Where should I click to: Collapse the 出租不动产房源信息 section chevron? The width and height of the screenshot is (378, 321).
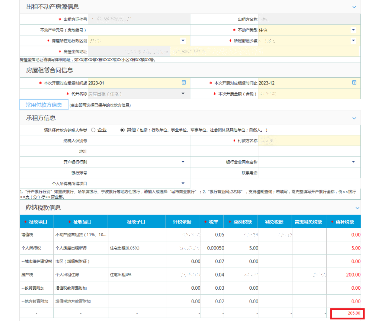[354, 6]
